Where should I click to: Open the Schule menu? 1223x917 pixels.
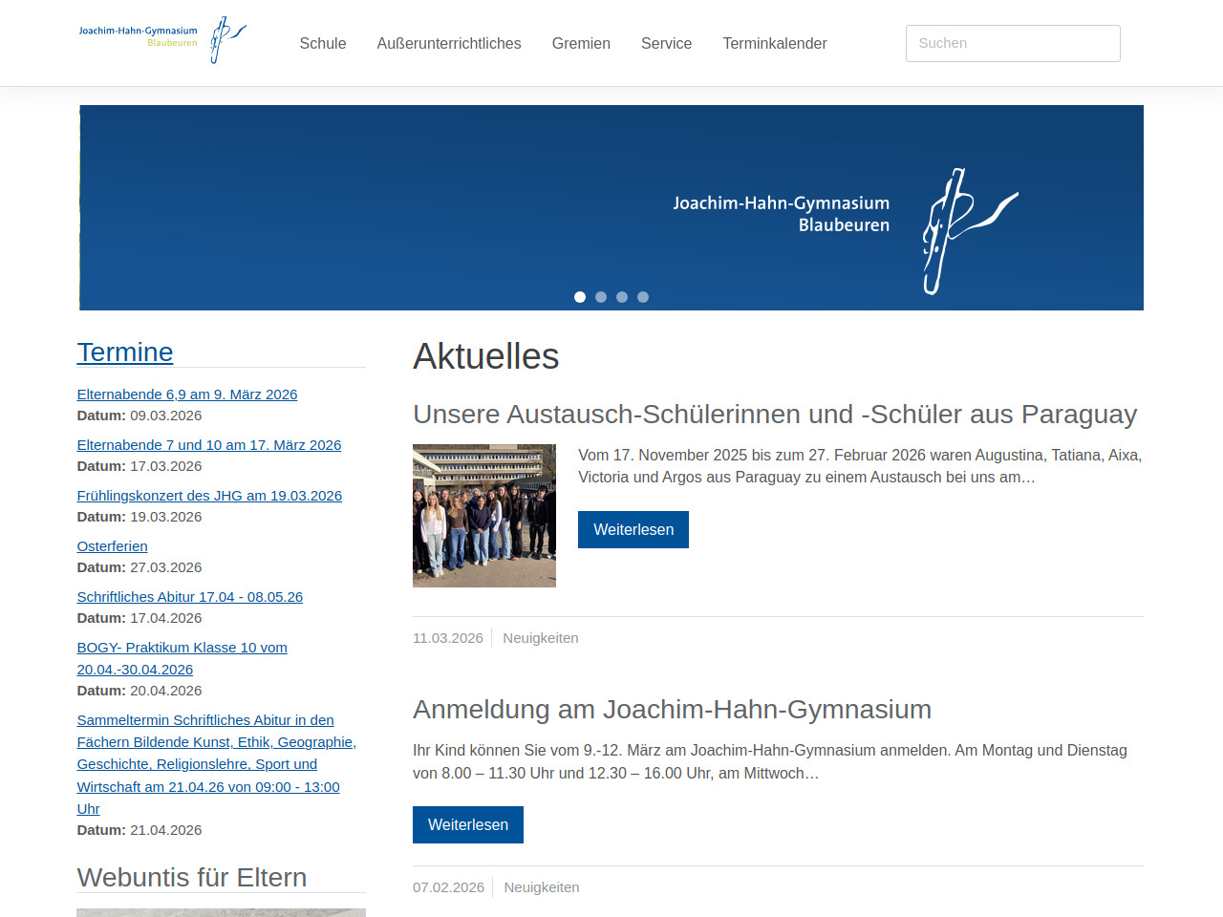323,43
